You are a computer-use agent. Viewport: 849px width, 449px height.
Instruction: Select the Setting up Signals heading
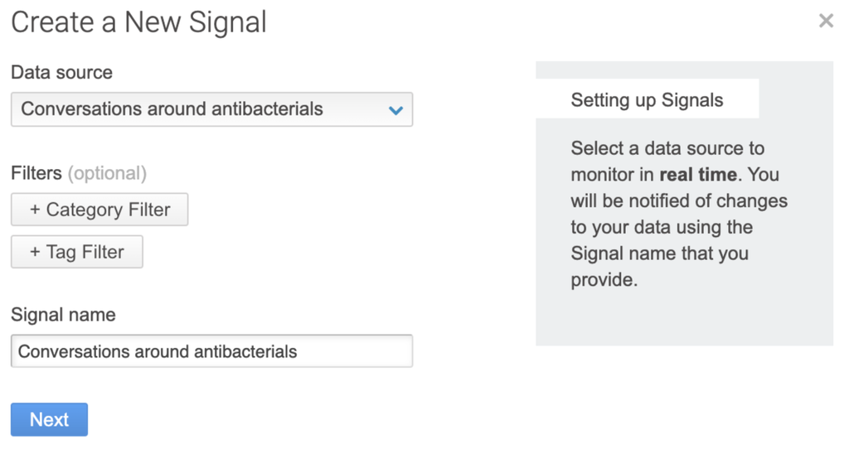(x=647, y=100)
